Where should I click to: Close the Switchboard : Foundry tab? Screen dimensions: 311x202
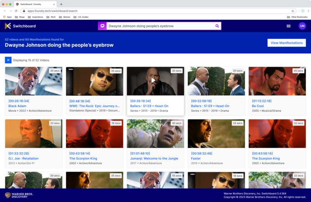point(54,4)
